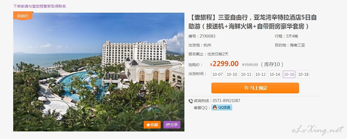Click the share icon on 分享 button
This screenshot has width=347, height=139.
(168, 125)
